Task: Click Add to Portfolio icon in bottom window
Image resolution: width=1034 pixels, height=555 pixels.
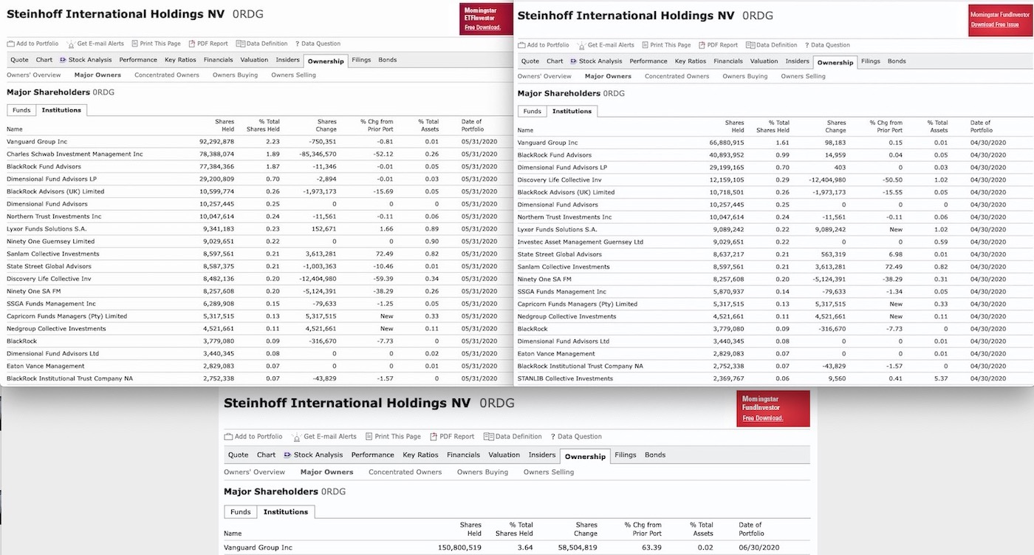Action: pos(228,437)
